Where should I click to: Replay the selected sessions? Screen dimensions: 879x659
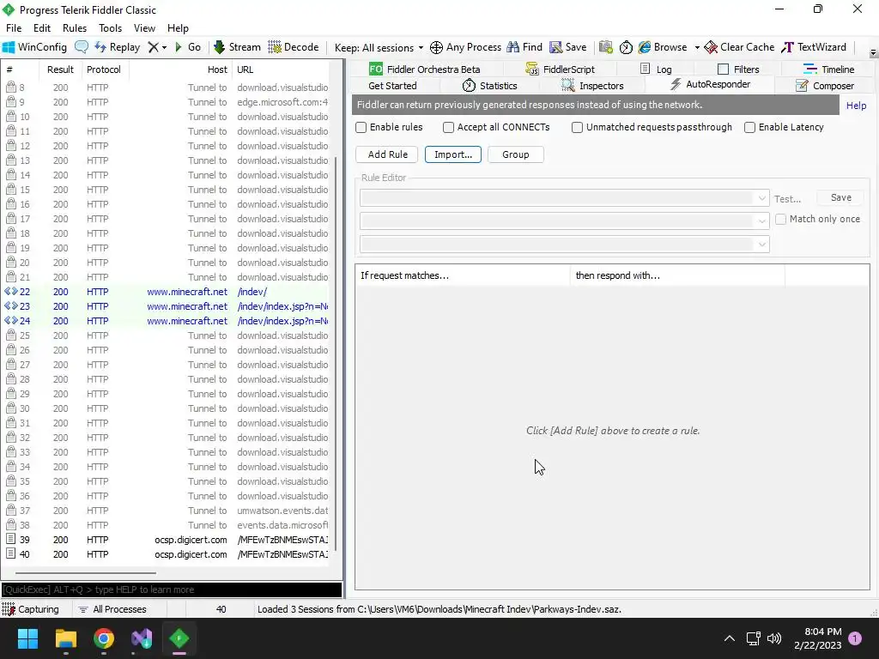coord(117,47)
